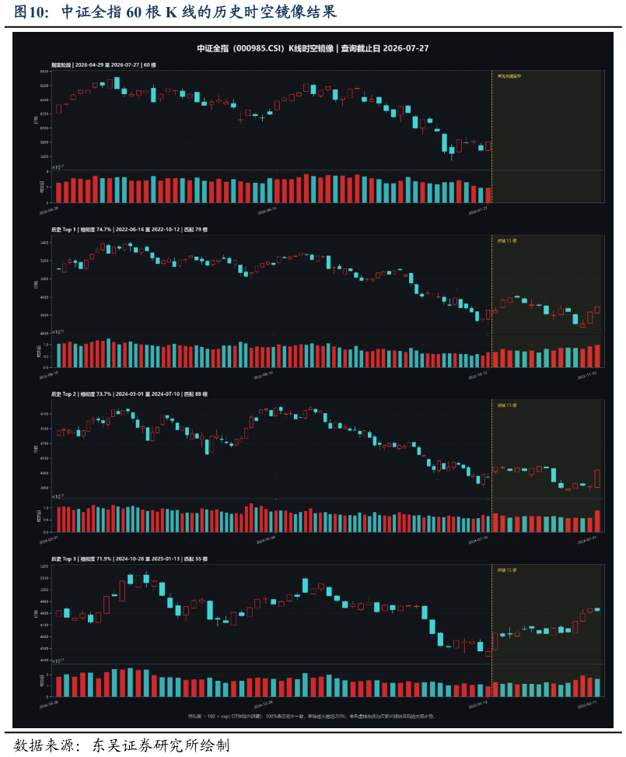Click the '2026-04-29' date axis label
The width and height of the screenshot is (626, 757).
click(x=49, y=210)
